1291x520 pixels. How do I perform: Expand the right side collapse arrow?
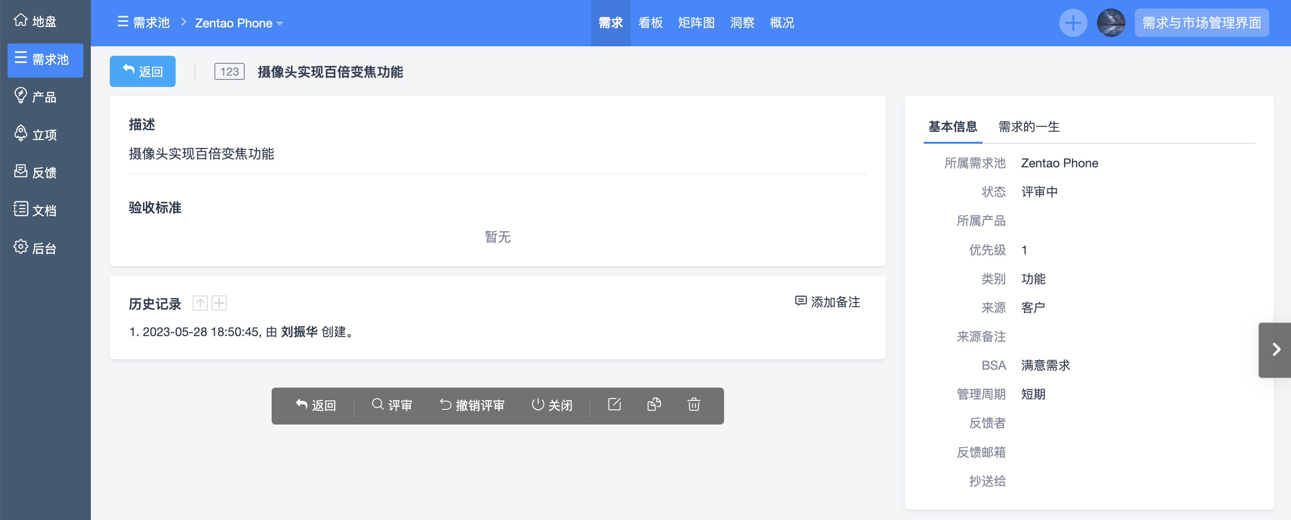1275,349
